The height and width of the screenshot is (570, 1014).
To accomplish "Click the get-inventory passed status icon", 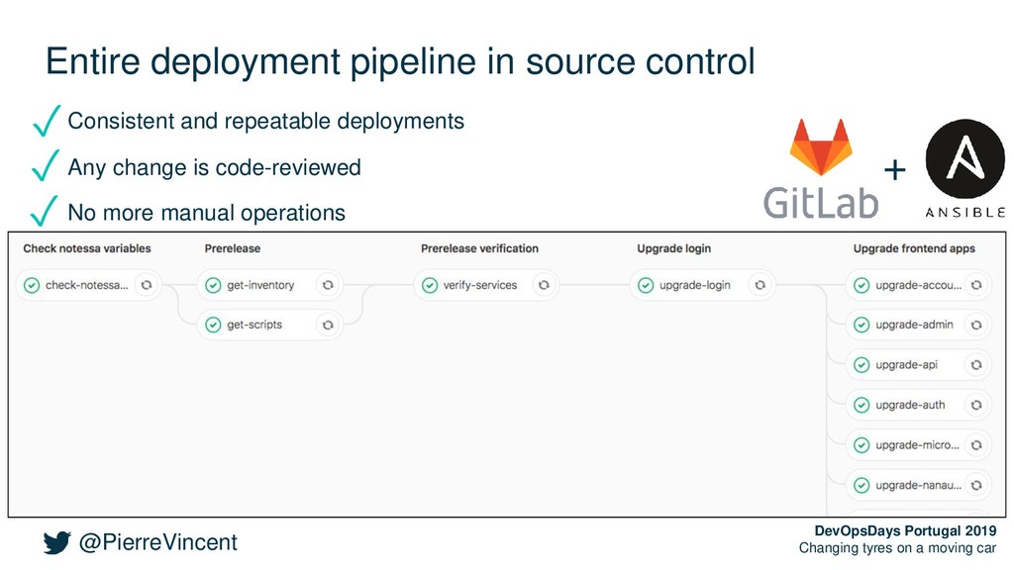I will pyautogui.click(x=214, y=286).
